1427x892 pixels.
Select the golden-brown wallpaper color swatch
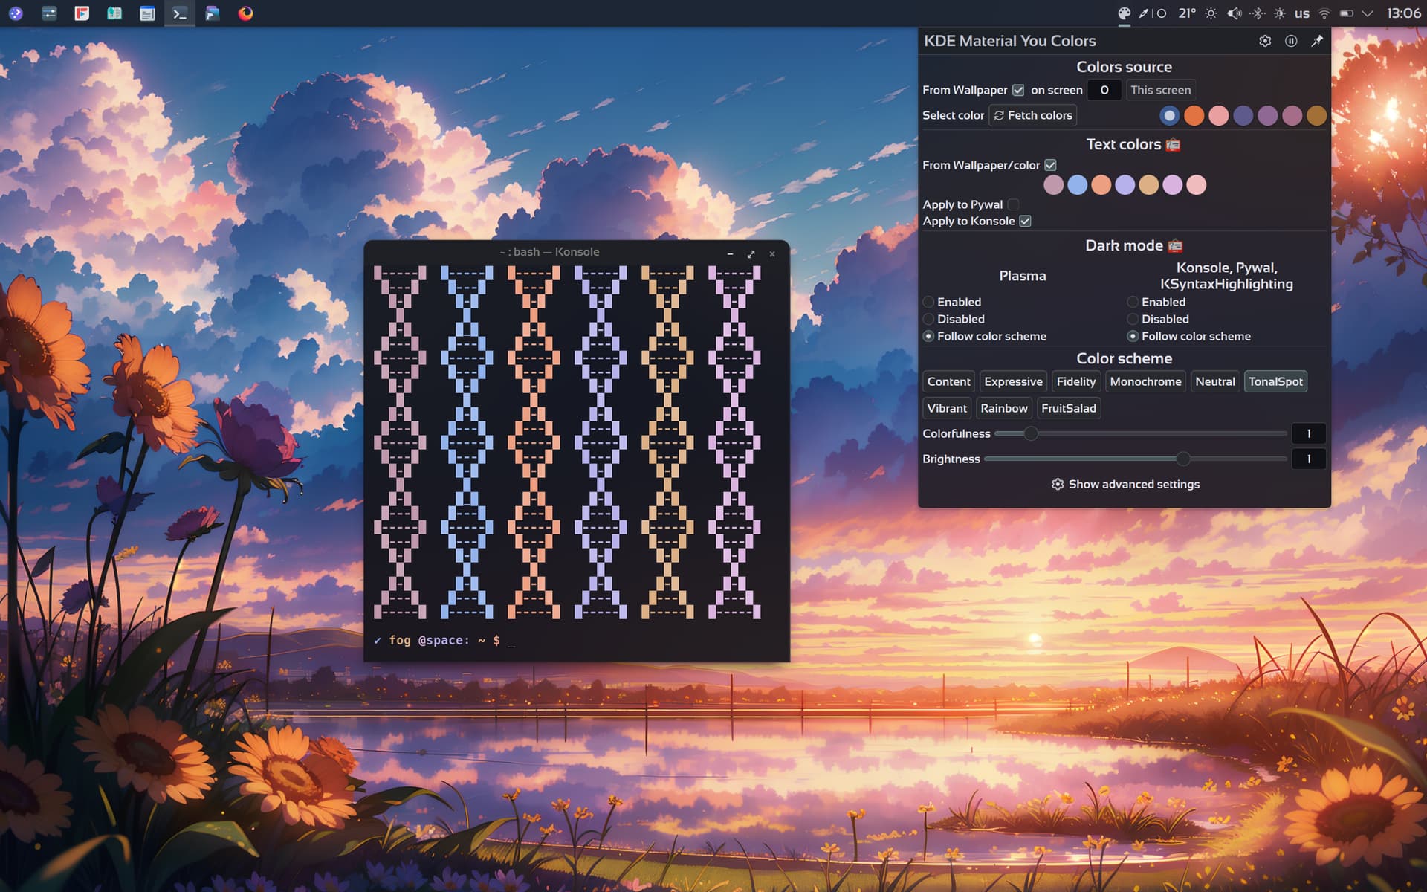point(1316,115)
